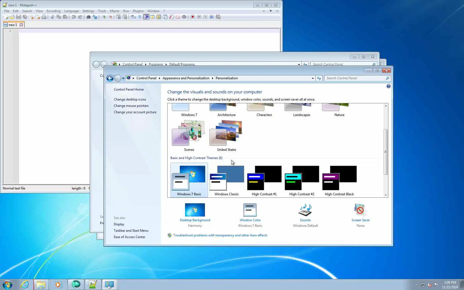Screen dimensions: 464x290
Task: Click the Appearance and Personalization breadcrumb
Action: 186,78
